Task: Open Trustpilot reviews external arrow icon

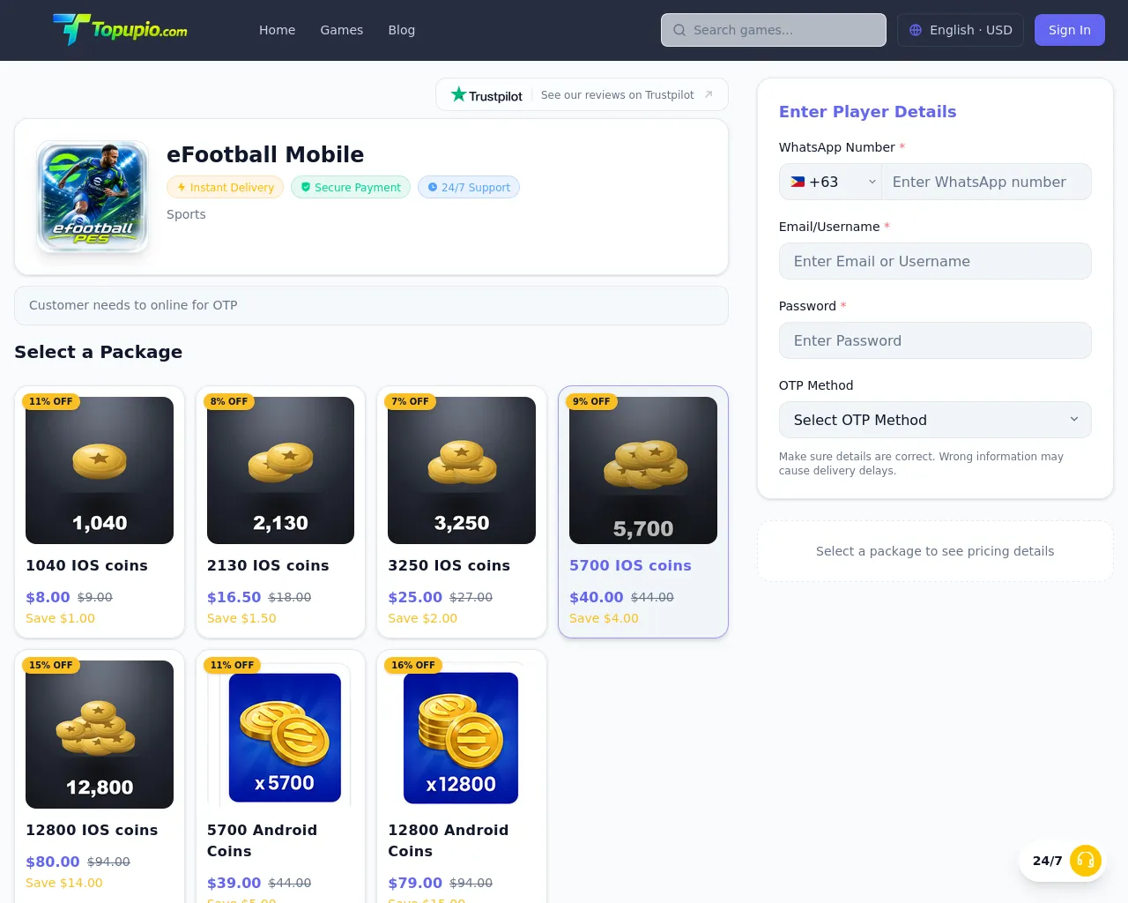Action: [709, 94]
